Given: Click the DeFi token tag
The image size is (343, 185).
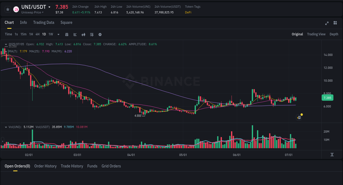Looking at the screenshot, I should (x=188, y=12).
